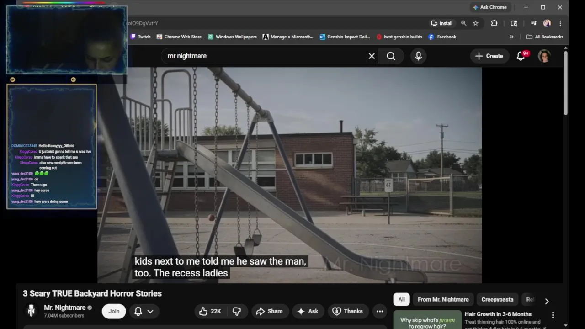Open the ad options three-dot menu
The image size is (585, 329).
pyautogui.click(x=553, y=315)
